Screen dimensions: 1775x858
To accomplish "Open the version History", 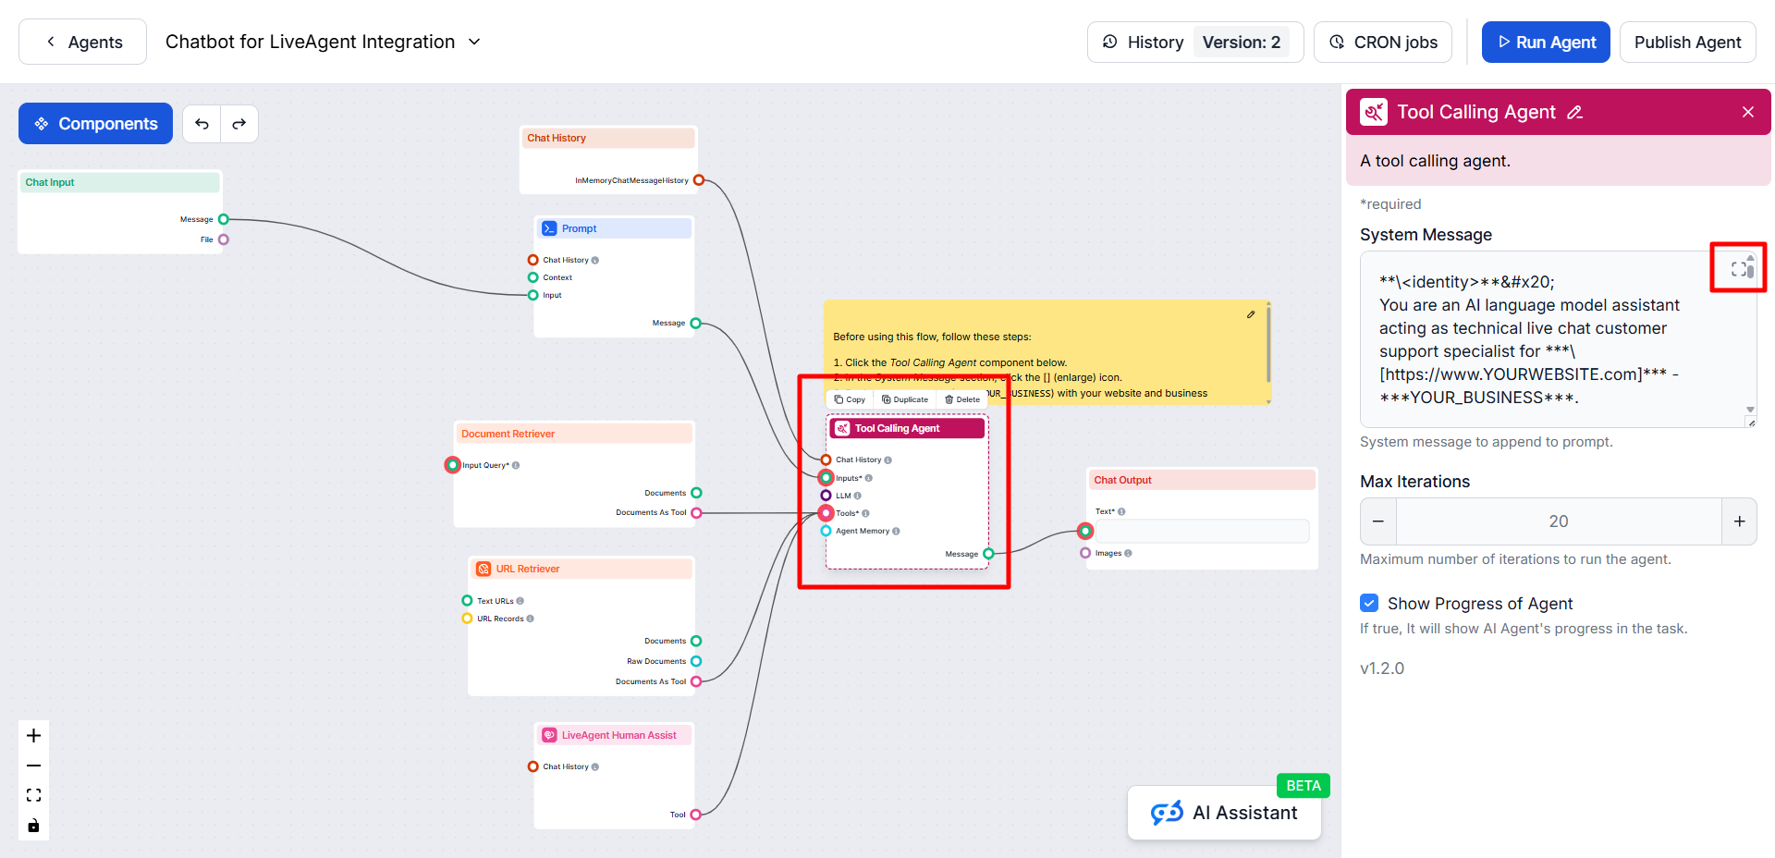I will (x=1143, y=43).
